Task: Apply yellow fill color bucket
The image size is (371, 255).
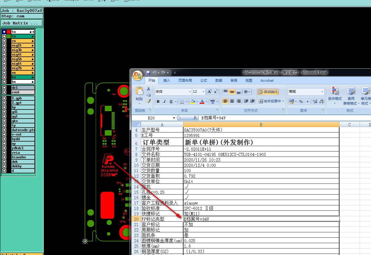Action: coord(193,102)
